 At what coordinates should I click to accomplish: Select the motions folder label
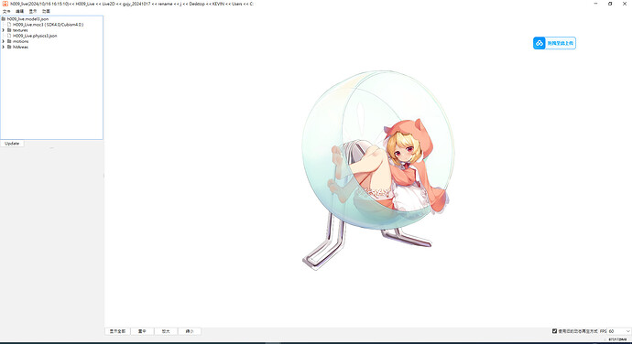20,41
